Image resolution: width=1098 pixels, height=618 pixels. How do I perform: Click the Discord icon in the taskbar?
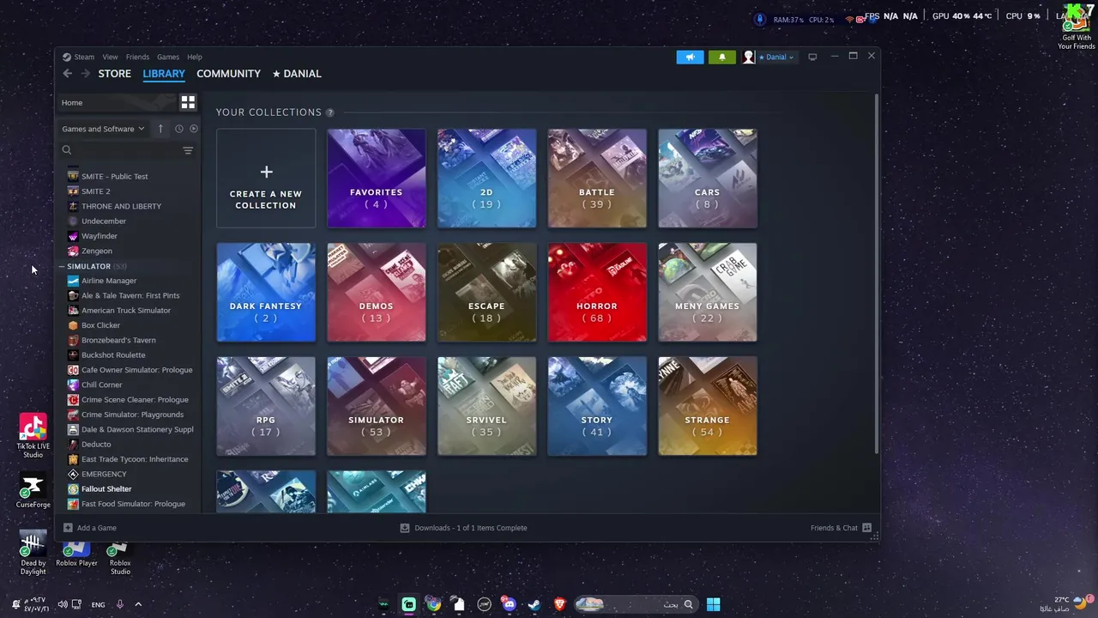[510, 604]
